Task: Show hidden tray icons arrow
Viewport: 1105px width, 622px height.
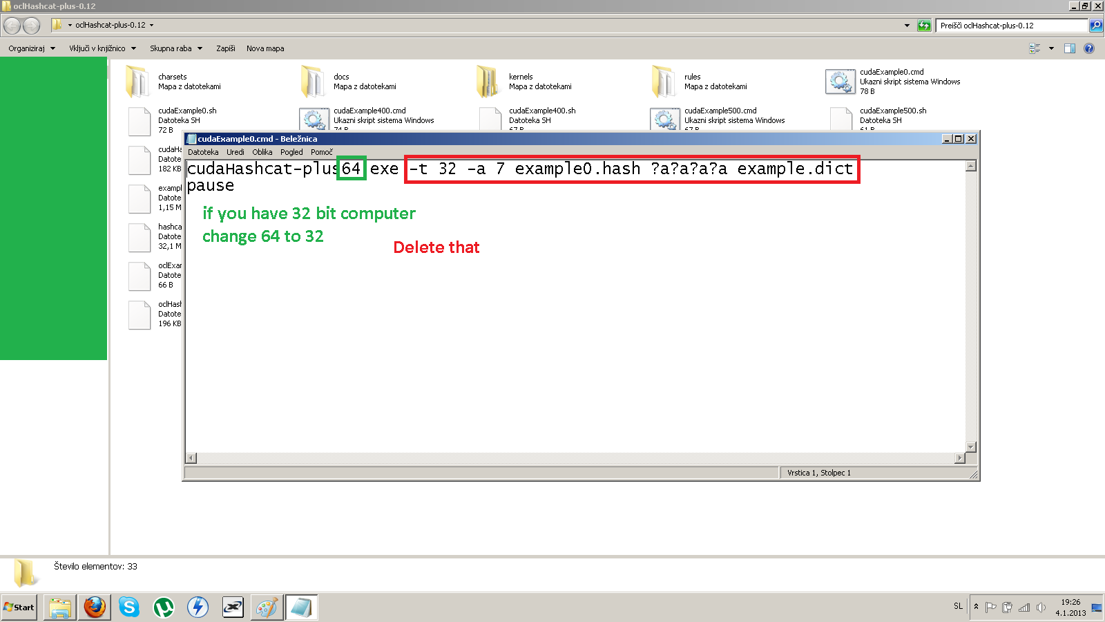Action: tap(976, 607)
